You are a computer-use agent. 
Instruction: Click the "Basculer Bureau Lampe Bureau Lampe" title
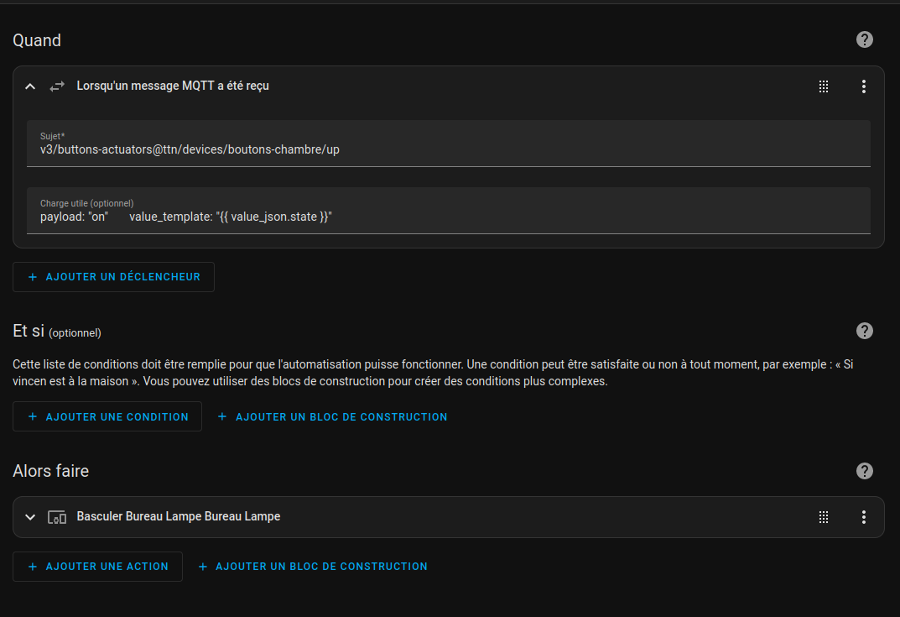tap(179, 516)
